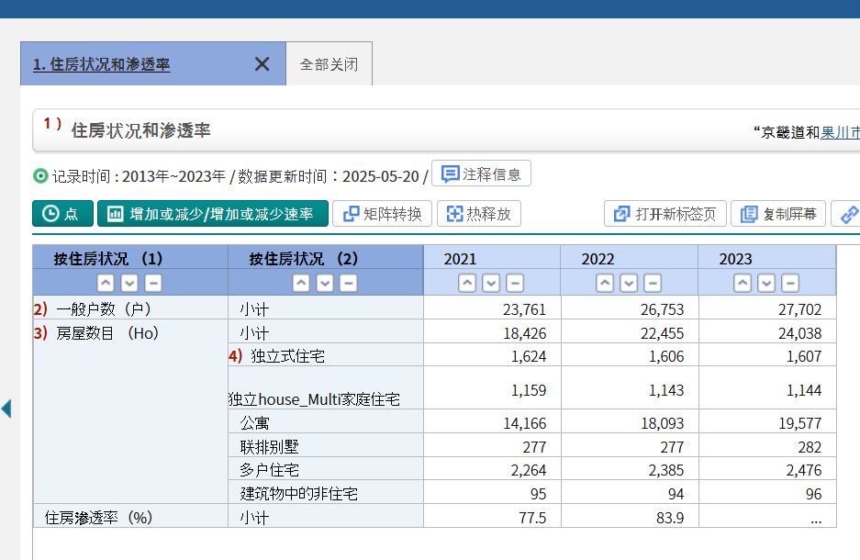This screenshot has height=560, width=860.
Task: Click the 按住房状况 (2) header text
Action: 303,258
